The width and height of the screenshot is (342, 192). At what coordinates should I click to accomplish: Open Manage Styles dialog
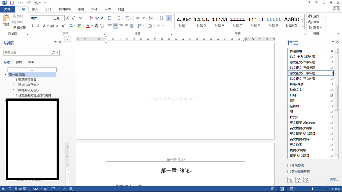(306, 179)
